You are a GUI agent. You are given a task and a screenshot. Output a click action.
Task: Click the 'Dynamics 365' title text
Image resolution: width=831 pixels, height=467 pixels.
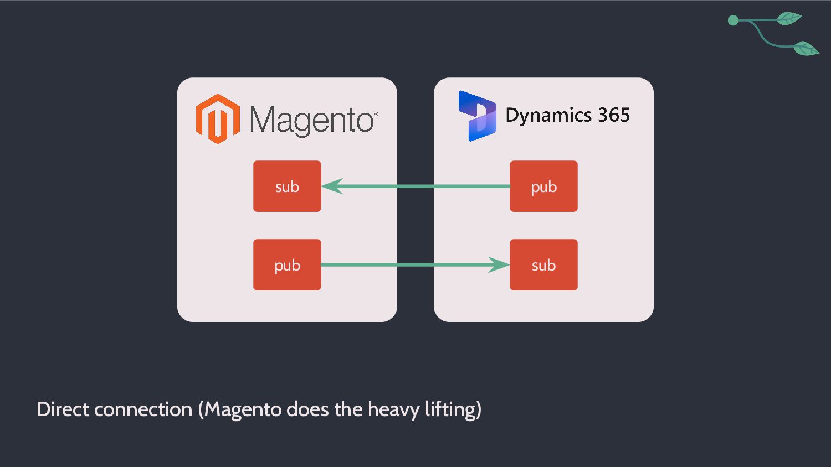click(x=568, y=116)
